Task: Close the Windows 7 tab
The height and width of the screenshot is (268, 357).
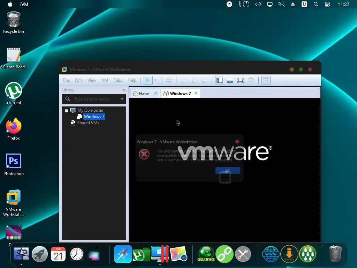Action: pyautogui.click(x=196, y=93)
